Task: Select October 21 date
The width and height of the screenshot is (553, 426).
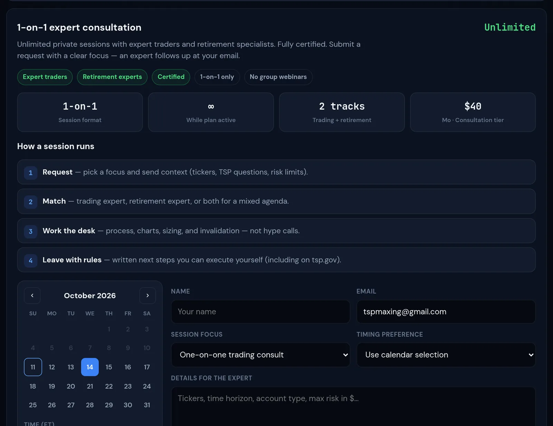Action: pos(90,386)
